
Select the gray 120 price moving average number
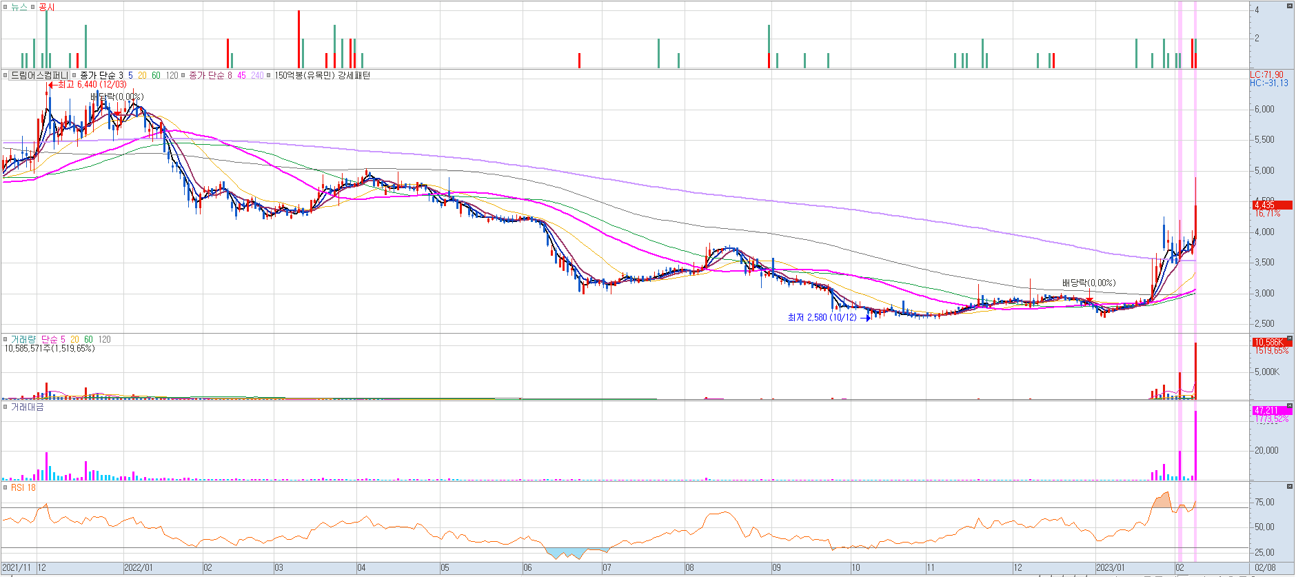[x=172, y=75]
